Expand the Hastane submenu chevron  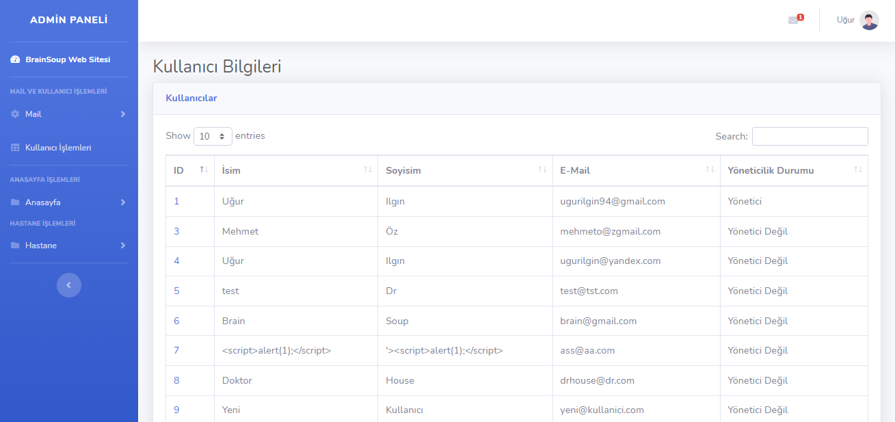(123, 246)
